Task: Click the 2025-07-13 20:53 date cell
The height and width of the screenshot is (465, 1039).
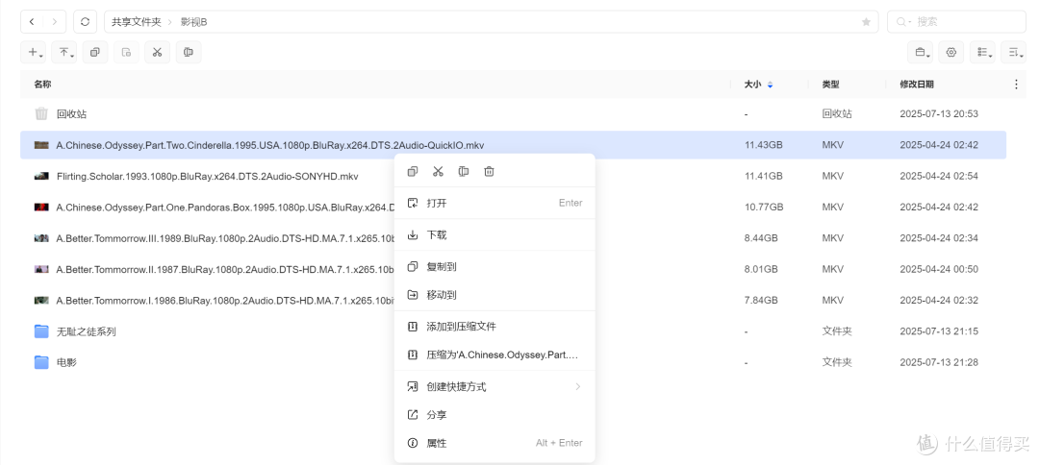Action: (939, 113)
